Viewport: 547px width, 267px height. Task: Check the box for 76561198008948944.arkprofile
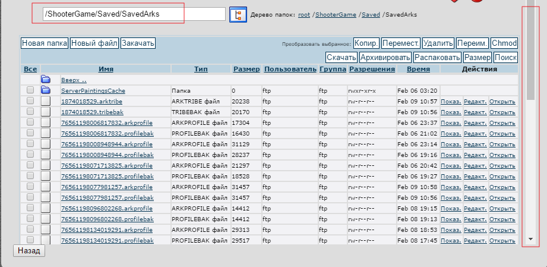(x=30, y=144)
